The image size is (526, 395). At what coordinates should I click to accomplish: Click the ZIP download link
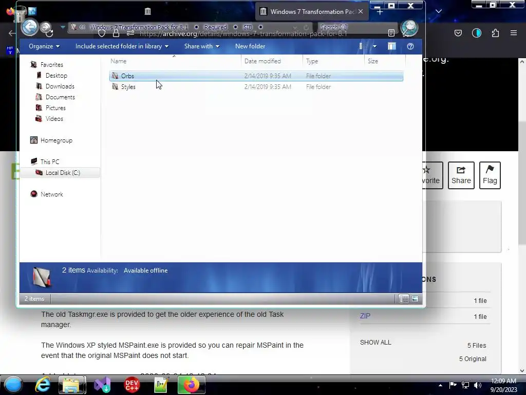coord(365,316)
